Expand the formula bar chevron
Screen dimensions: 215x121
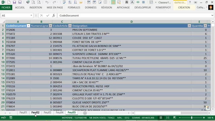coord(212,15)
